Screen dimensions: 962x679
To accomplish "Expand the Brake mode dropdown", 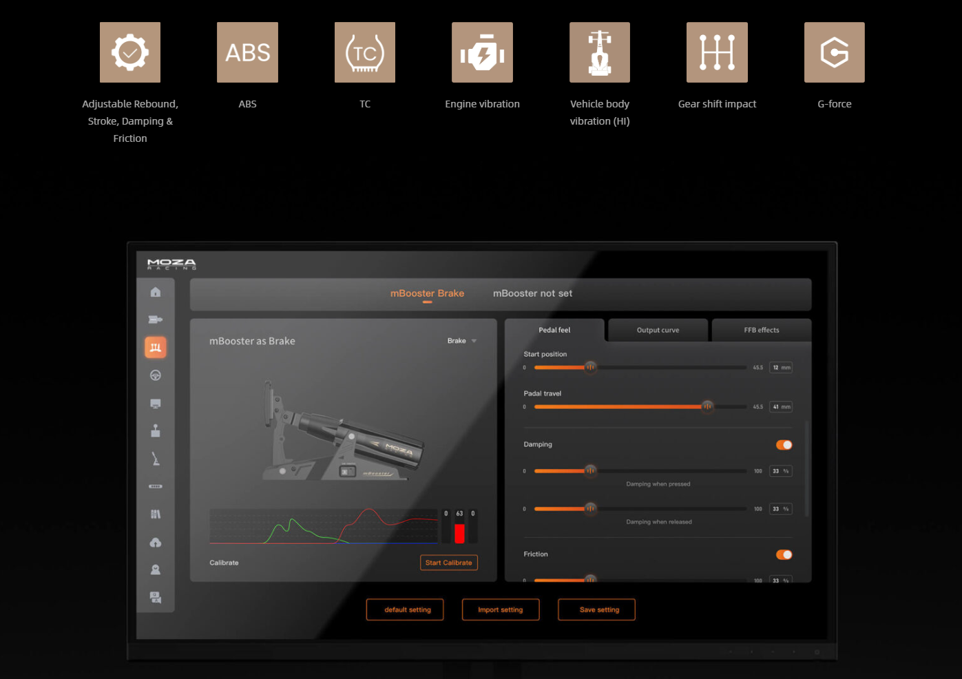I will [462, 341].
